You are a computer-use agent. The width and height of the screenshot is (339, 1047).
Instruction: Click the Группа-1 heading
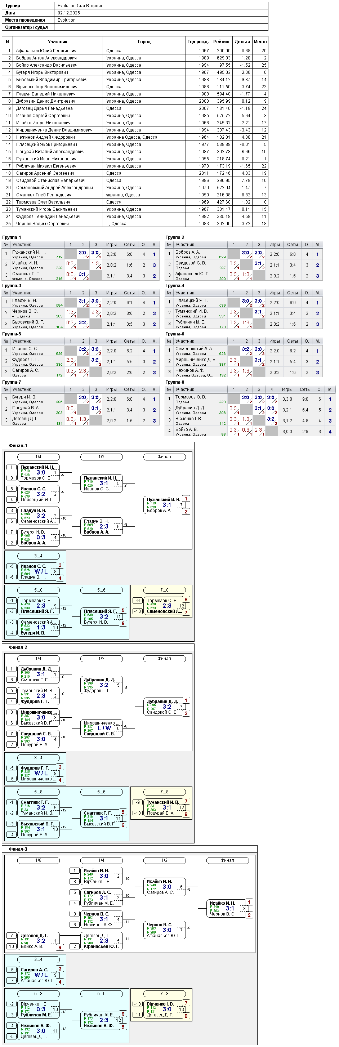point(12,237)
